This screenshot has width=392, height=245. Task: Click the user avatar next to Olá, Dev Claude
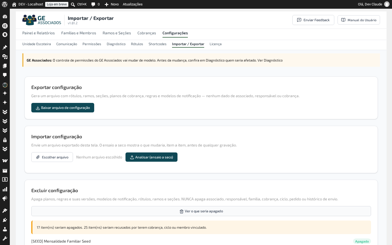(x=387, y=4)
